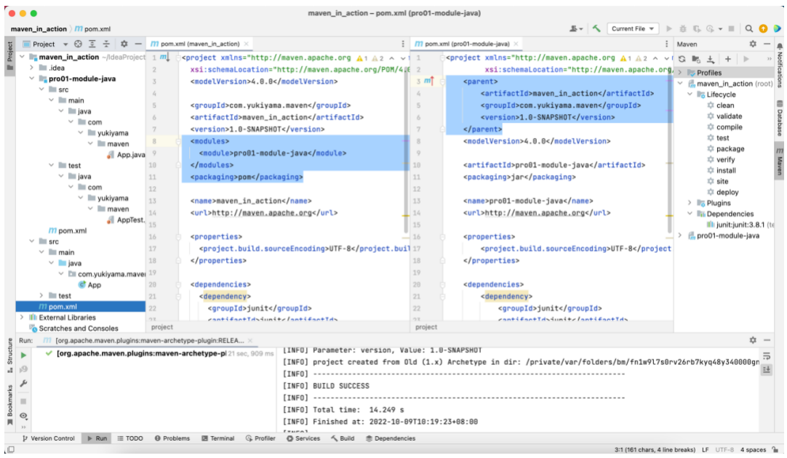Screen dimensions: 787x458
Task: Open the Problems tool window tab
Action: (x=172, y=438)
